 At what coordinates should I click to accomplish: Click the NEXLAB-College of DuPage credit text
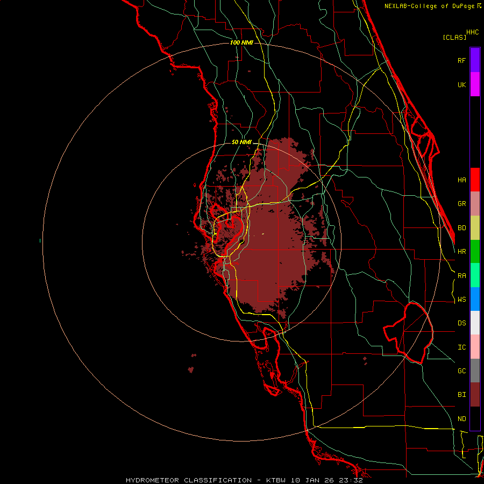point(430,6)
